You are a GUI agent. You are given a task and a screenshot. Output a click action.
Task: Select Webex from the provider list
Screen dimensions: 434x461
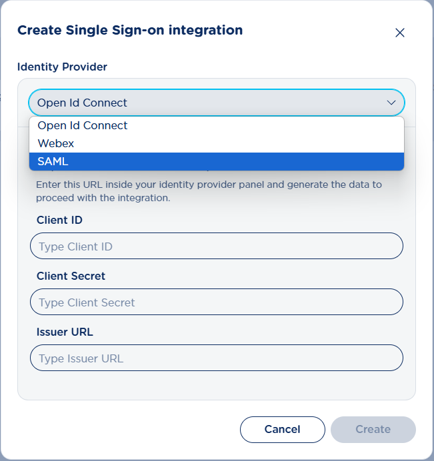56,143
